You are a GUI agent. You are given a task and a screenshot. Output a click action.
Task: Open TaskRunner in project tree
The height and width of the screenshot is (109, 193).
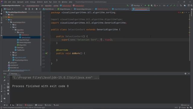(x=21, y=50)
